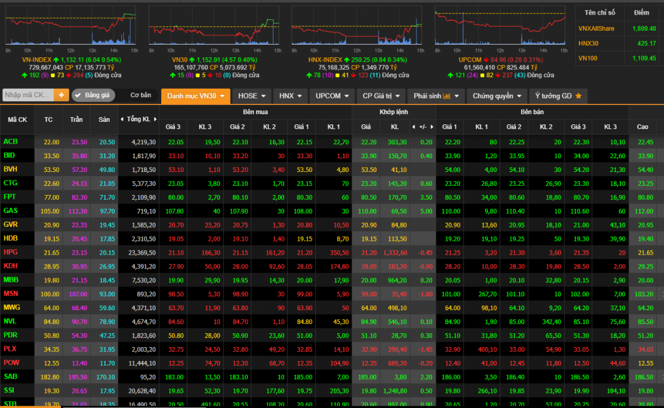Open the HDB stock symbol

pyautogui.click(x=11, y=238)
